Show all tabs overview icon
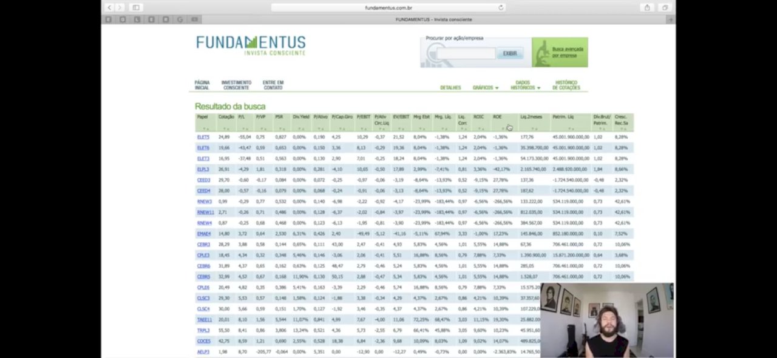Screen dimensions: 777x358 point(665,7)
